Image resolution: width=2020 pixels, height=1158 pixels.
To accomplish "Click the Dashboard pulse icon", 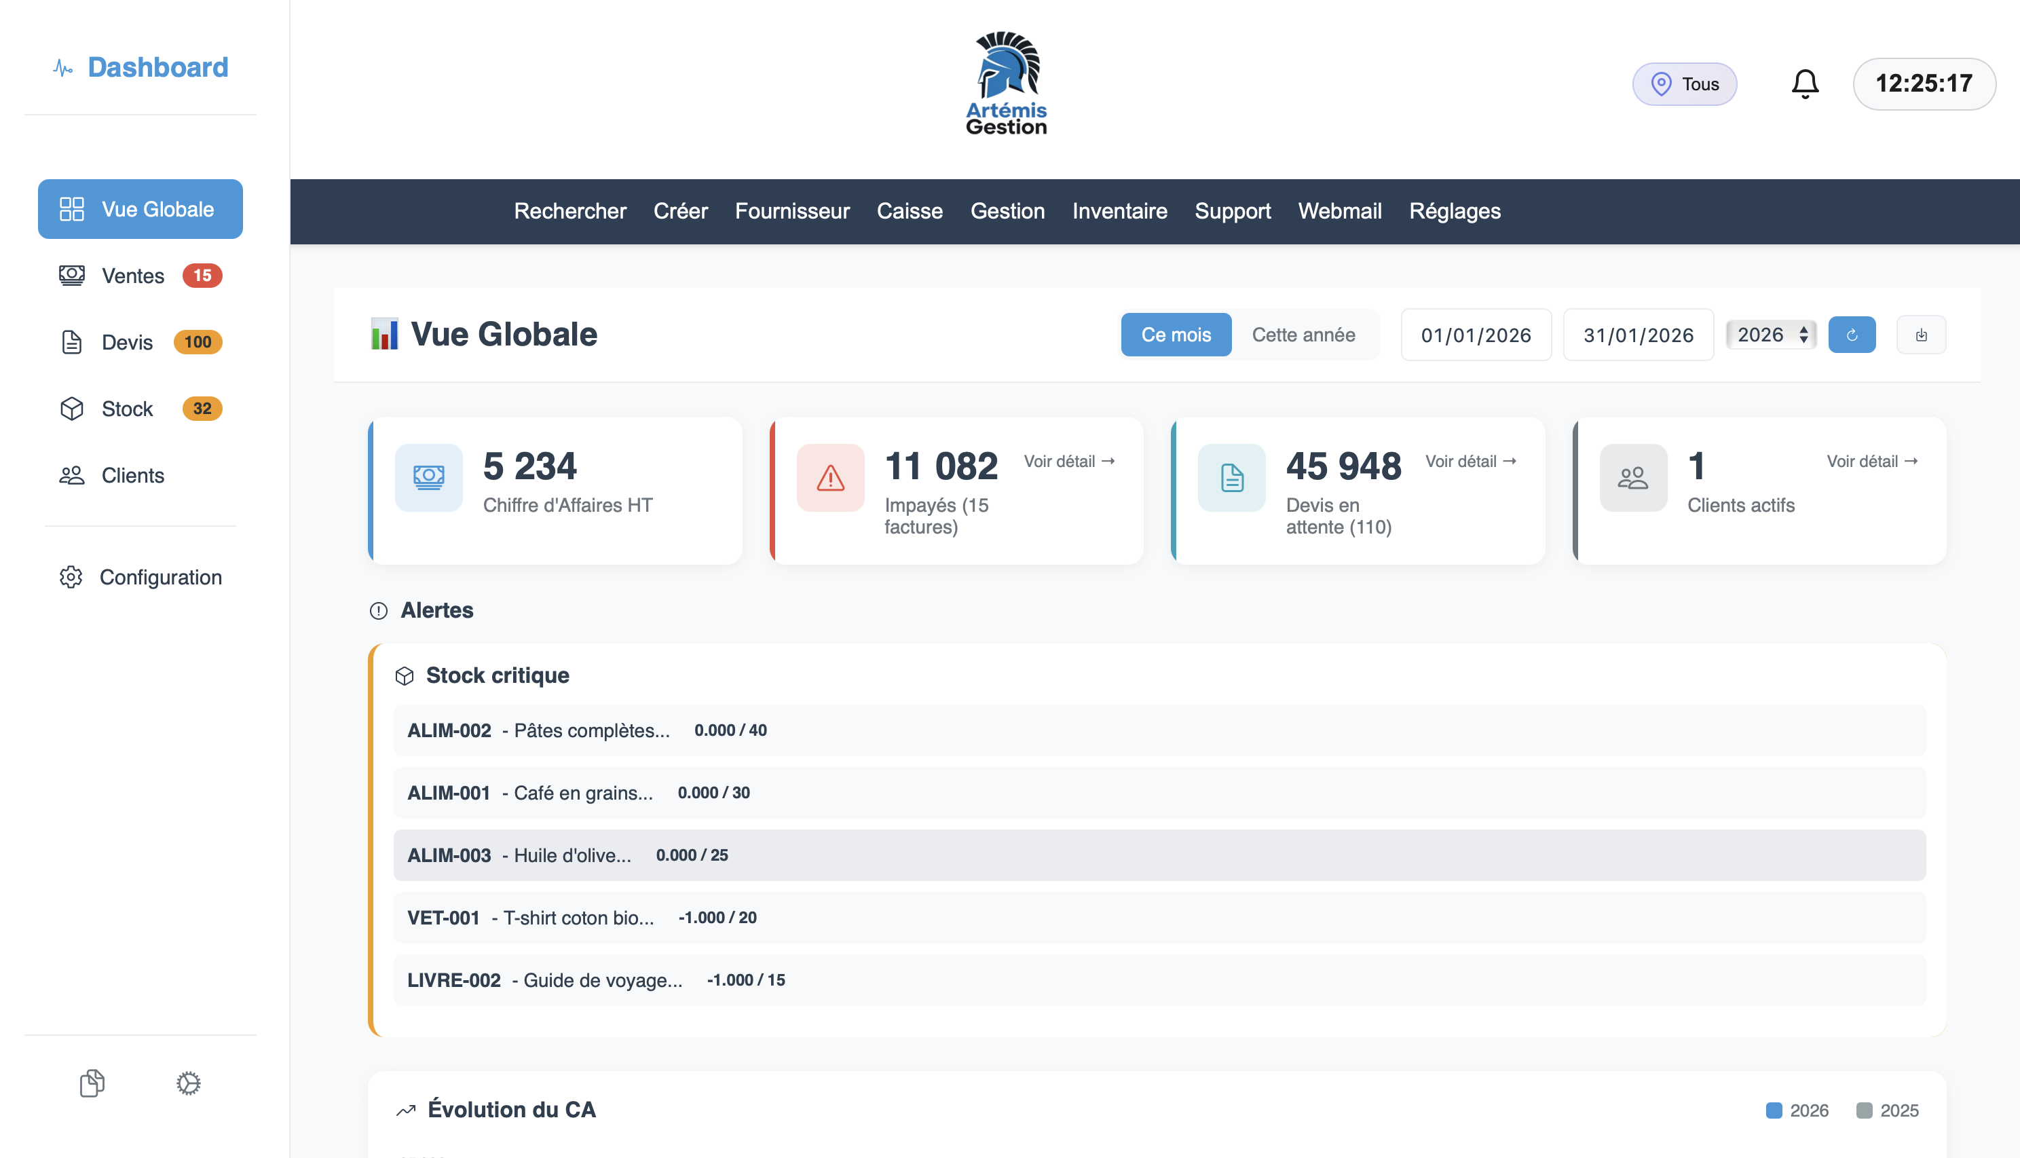I will [63, 69].
